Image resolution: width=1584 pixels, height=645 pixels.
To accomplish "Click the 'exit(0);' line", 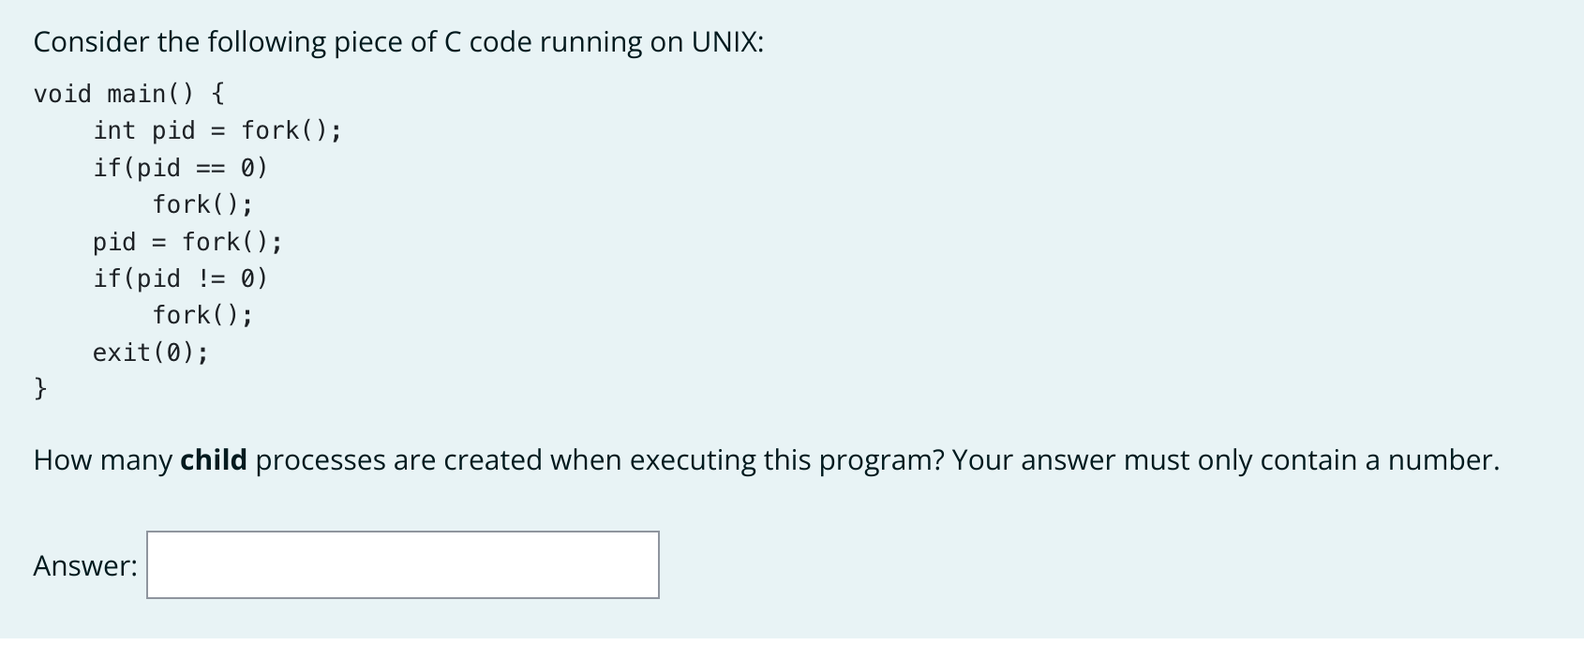I will click(x=151, y=352).
